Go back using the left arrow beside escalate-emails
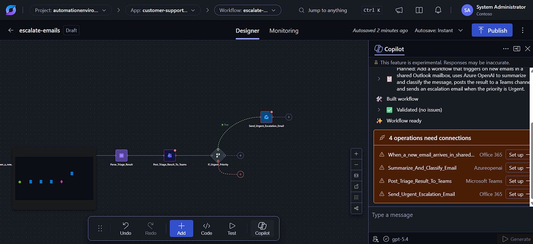This screenshot has height=244, width=533. coord(11,30)
